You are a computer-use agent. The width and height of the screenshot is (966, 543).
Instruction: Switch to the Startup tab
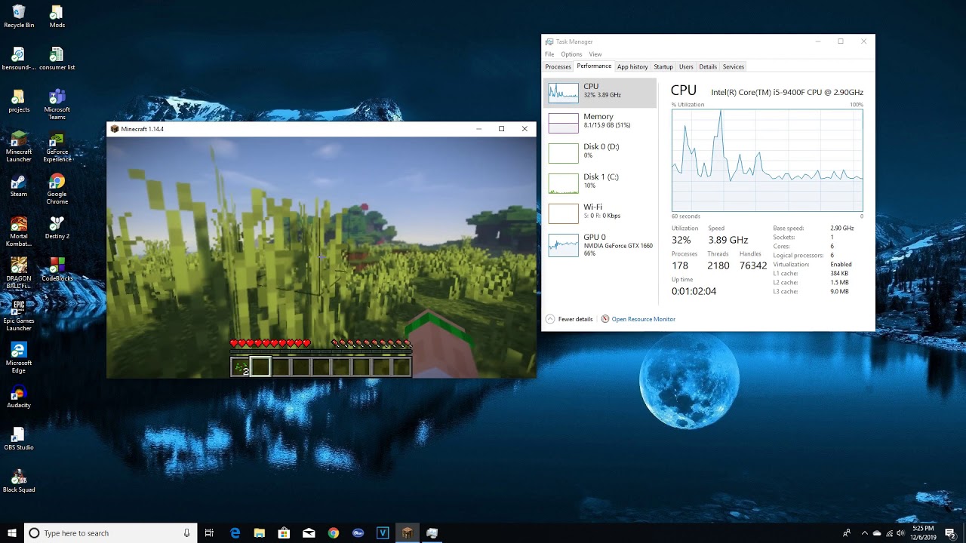pos(663,66)
